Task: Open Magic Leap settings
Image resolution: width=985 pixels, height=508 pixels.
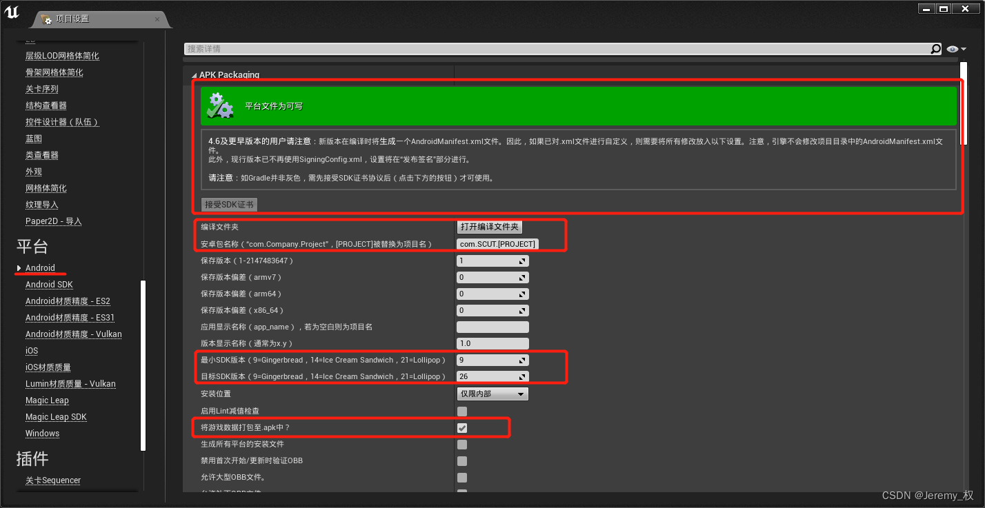Action: (x=47, y=400)
